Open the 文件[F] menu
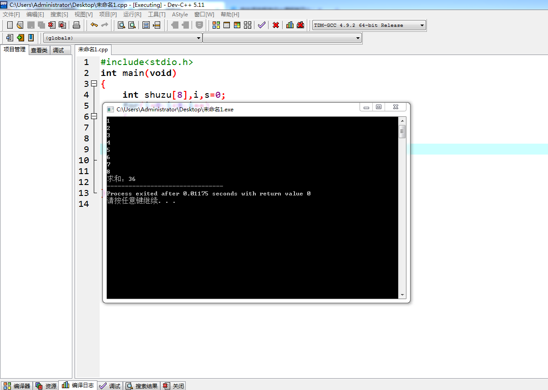 (x=11, y=15)
